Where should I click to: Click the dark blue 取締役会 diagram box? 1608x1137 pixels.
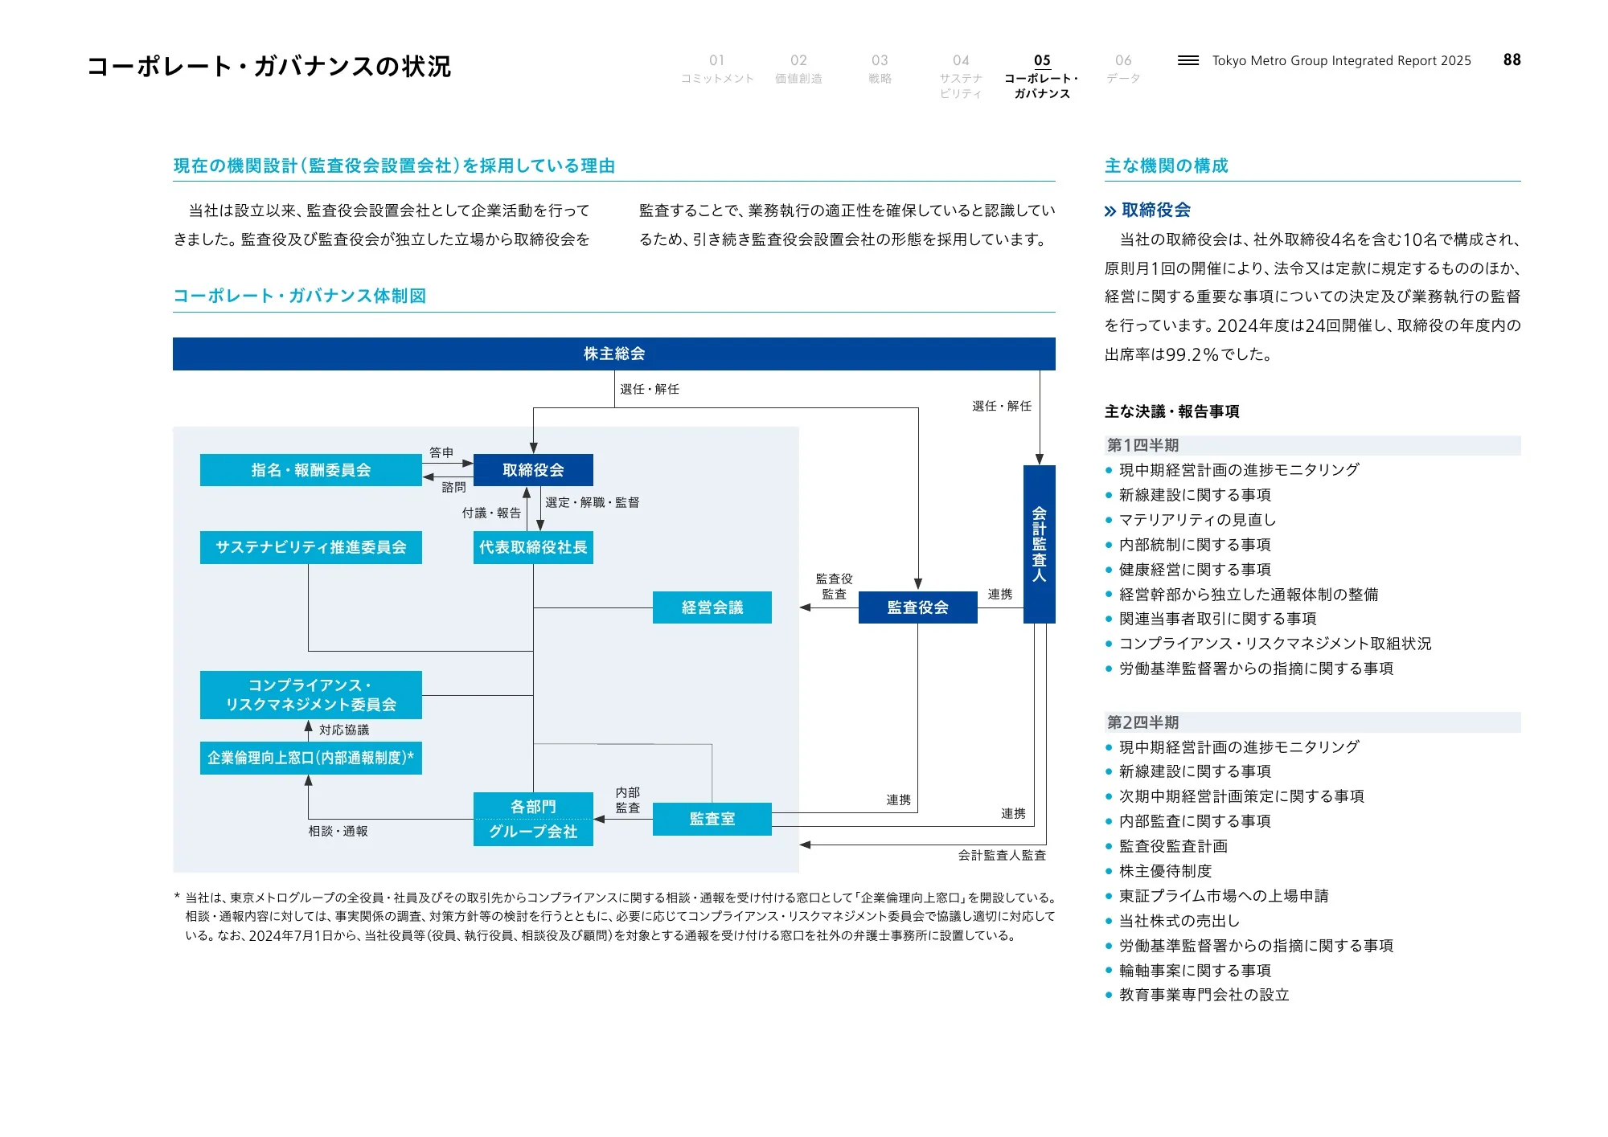pyautogui.click(x=533, y=470)
